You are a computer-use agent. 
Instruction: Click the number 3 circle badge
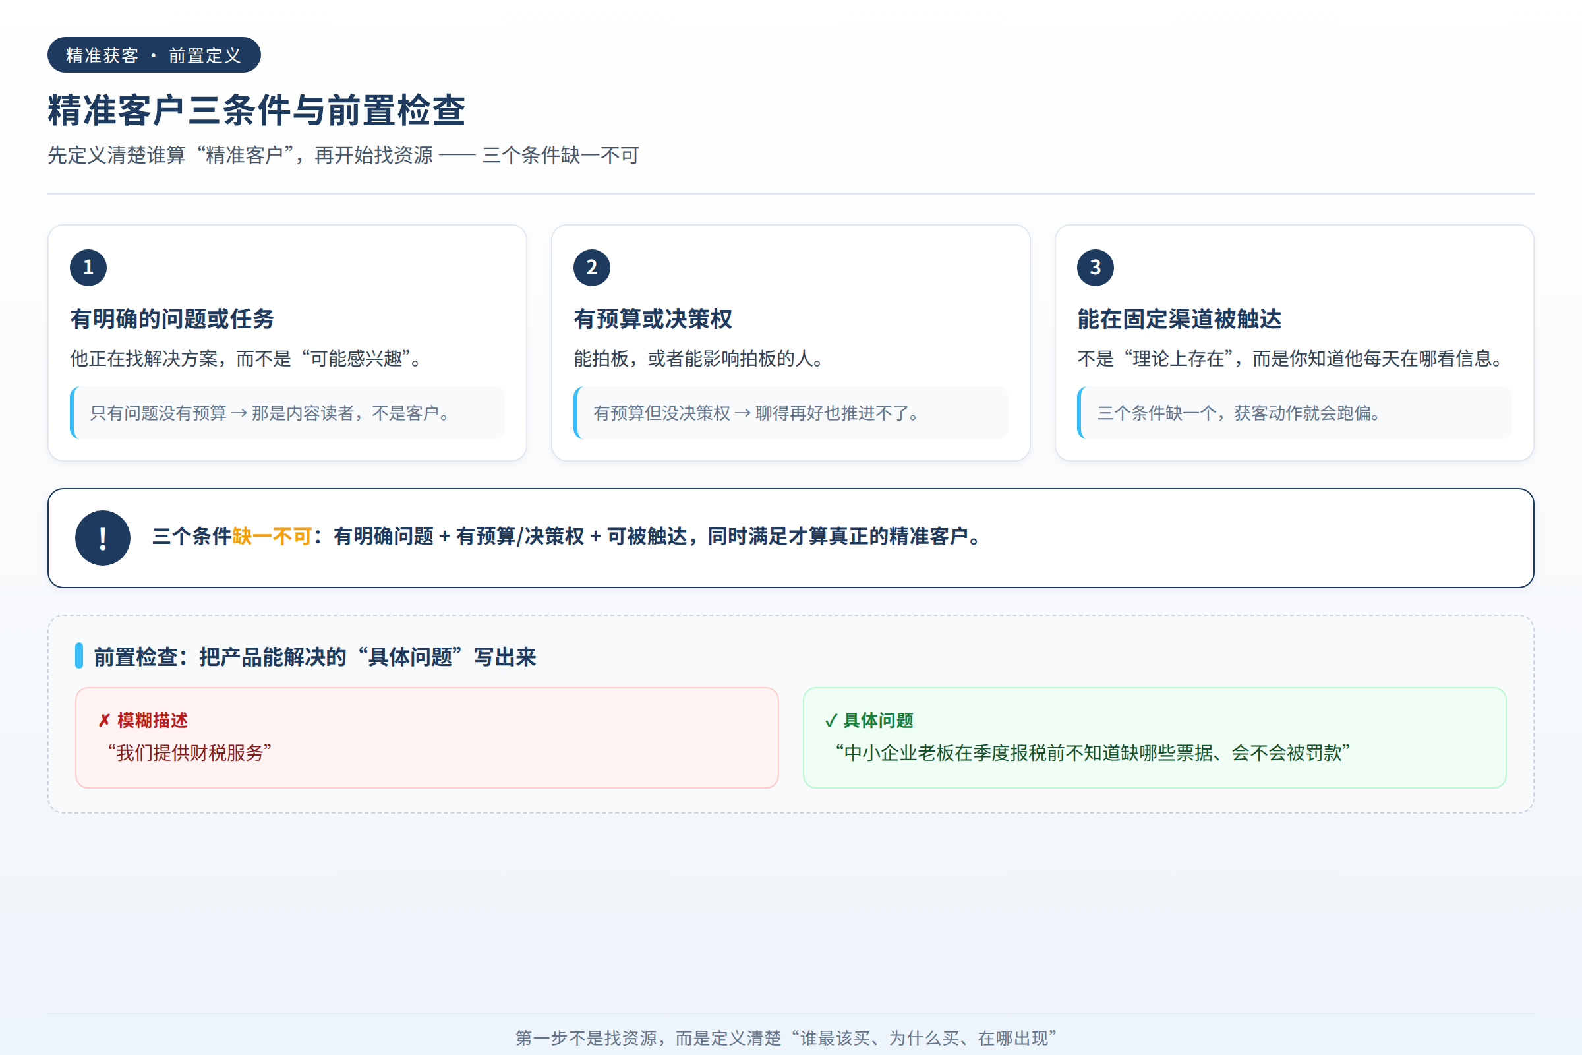click(x=1096, y=268)
